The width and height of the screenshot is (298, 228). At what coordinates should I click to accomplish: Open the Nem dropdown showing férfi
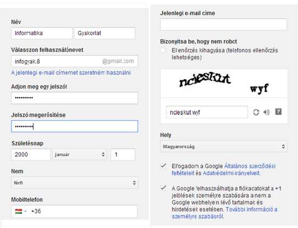pyautogui.click(x=75, y=183)
